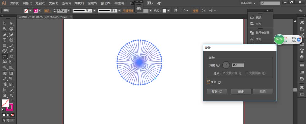Screen dimensions: 306x124
Task: Click the large Fill color swatch
Action: [x=5, y=103]
